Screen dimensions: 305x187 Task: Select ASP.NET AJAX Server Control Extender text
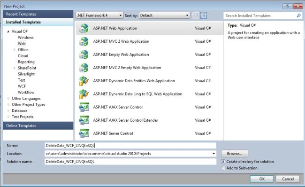[125, 120]
